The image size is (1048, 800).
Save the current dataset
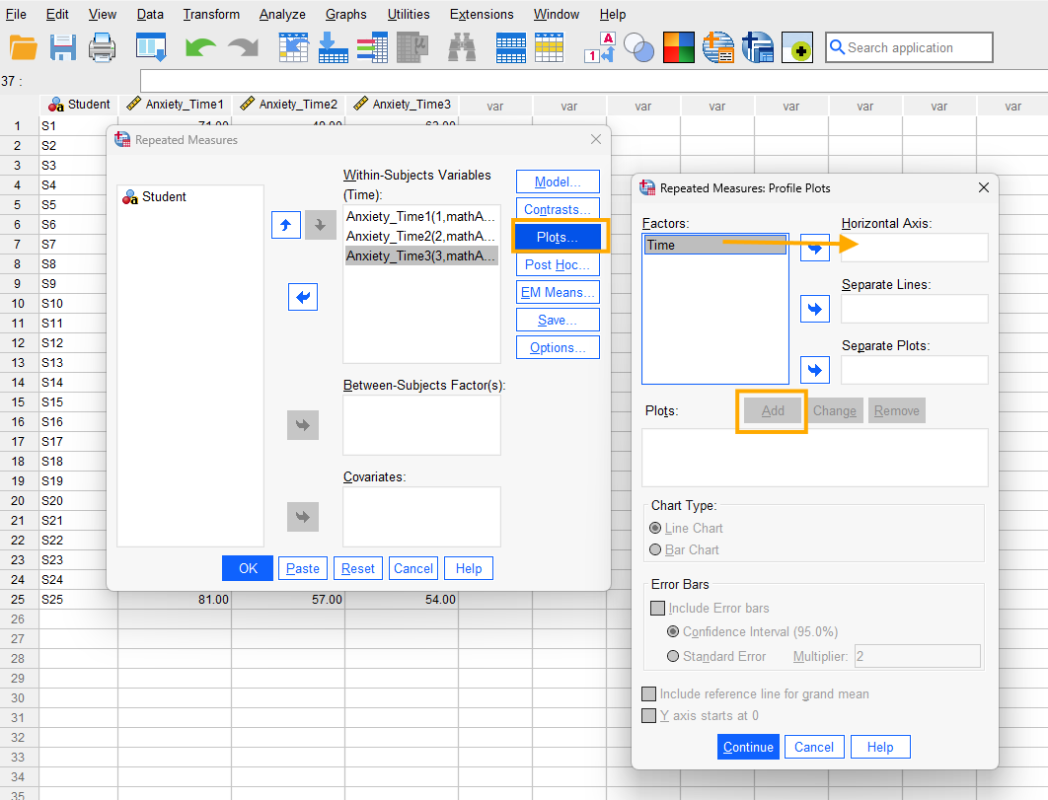[62, 46]
